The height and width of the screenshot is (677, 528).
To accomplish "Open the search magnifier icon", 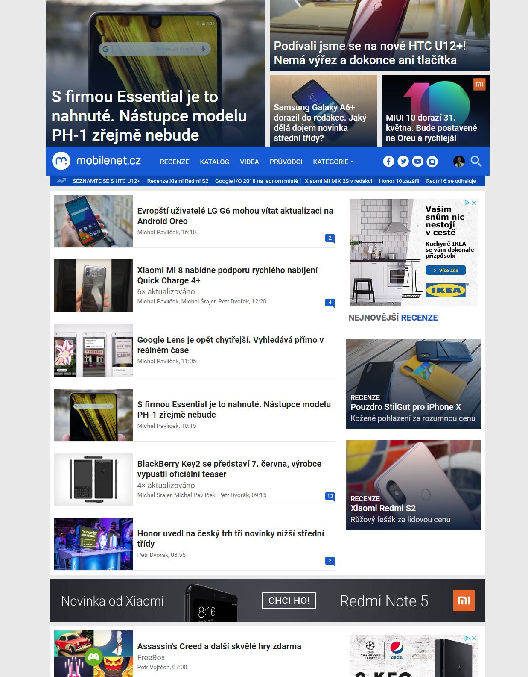I will coord(476,161).
